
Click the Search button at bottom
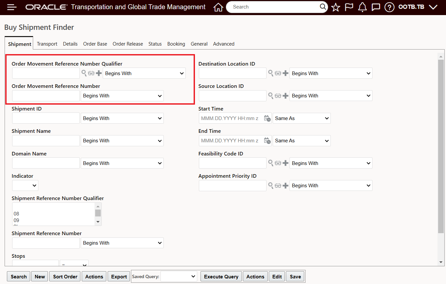point(19,276)
